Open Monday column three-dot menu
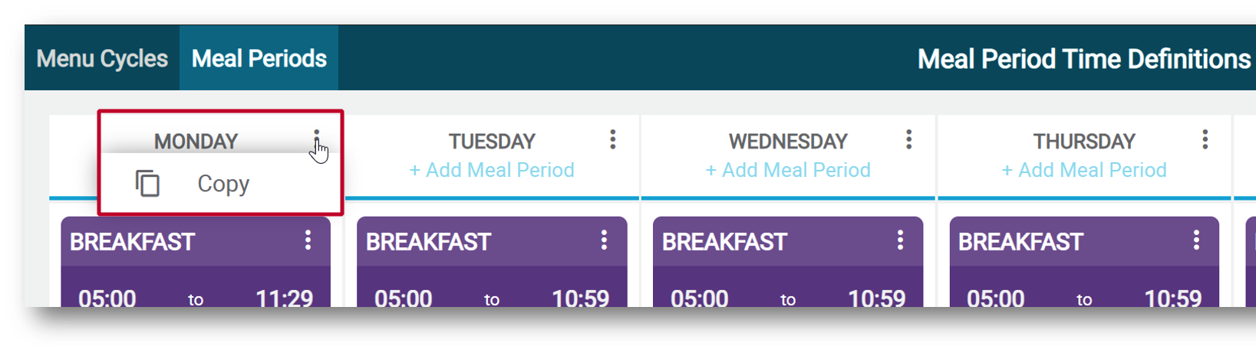The height and width of the screenshot is (346, 1256). coord(316,138)
